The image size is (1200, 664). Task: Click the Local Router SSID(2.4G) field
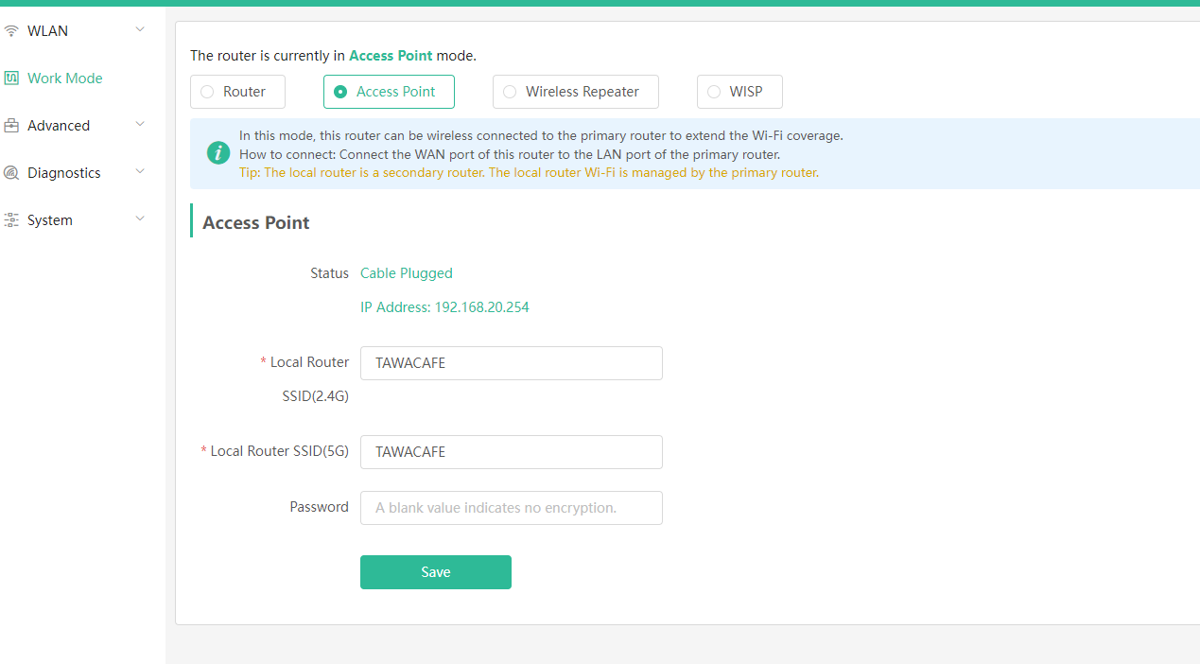click(512, 363)
